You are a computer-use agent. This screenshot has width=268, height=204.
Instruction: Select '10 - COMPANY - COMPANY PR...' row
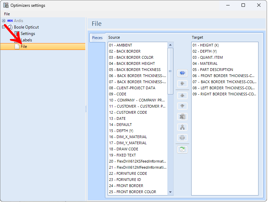coord(138,100)
